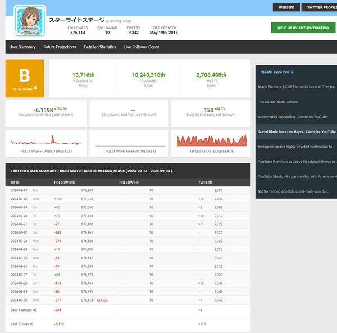
Task: Click the 877,060 followers value on 2024-09-19
Action: (87, 207)
